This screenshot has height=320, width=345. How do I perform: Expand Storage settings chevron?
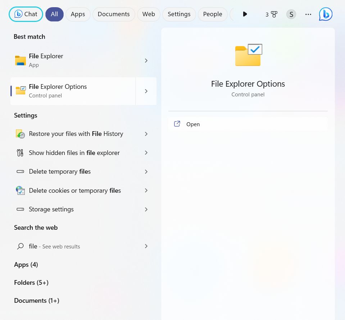(146, 209)
